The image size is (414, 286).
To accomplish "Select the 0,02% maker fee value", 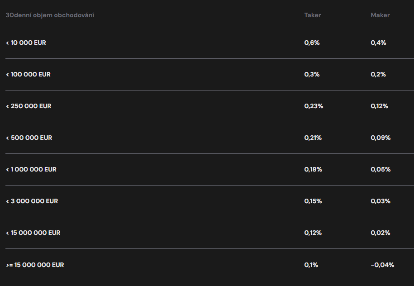I will point(380,233).
